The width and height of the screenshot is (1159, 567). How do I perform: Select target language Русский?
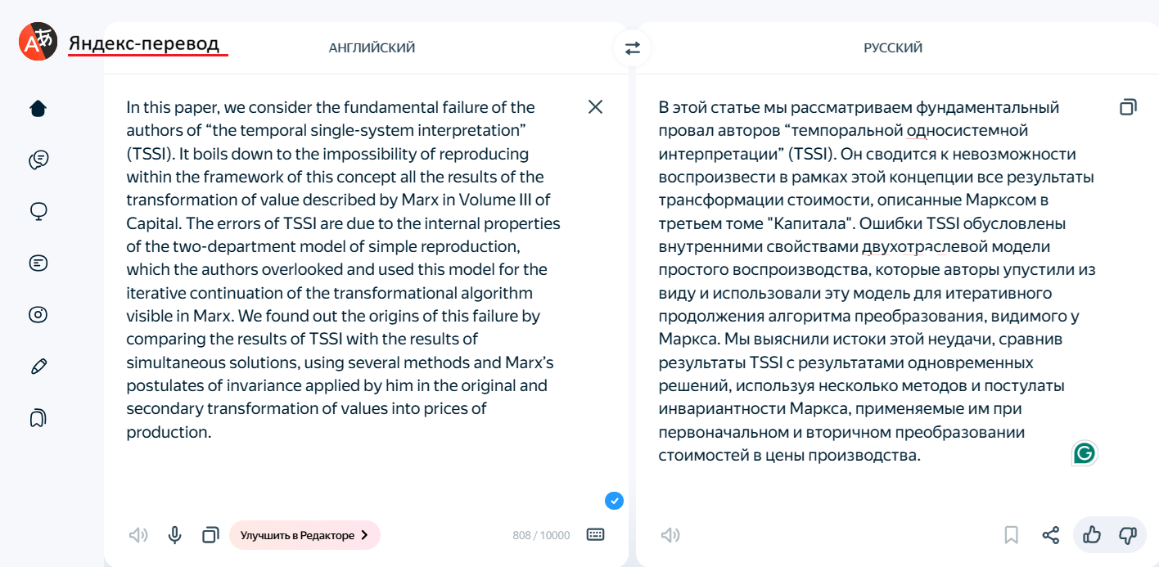click(893, 48)
